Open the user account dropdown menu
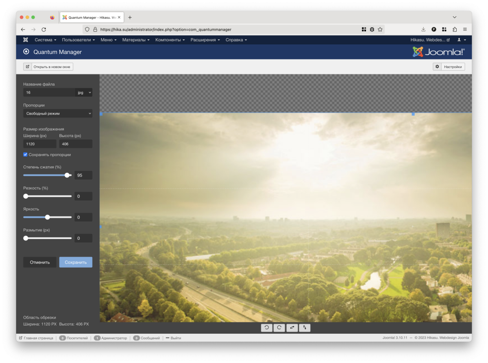 click(x=461, y=40)
